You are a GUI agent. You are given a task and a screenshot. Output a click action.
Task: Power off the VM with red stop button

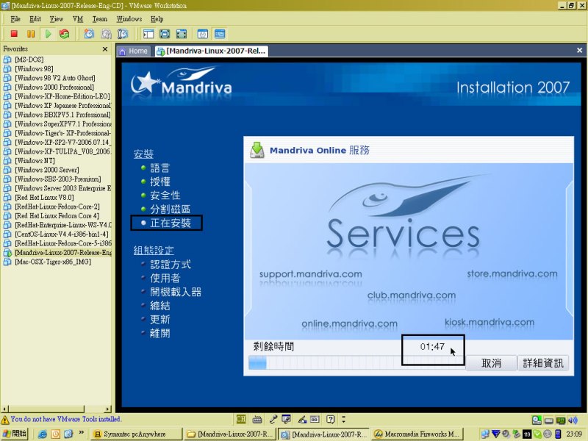[x=14, y=34]
